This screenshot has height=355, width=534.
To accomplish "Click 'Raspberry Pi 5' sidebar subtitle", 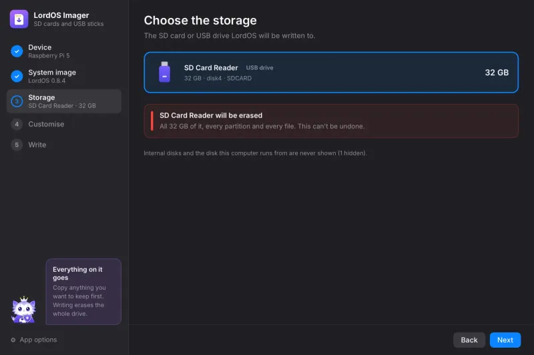I will click(x=49, y=56).
